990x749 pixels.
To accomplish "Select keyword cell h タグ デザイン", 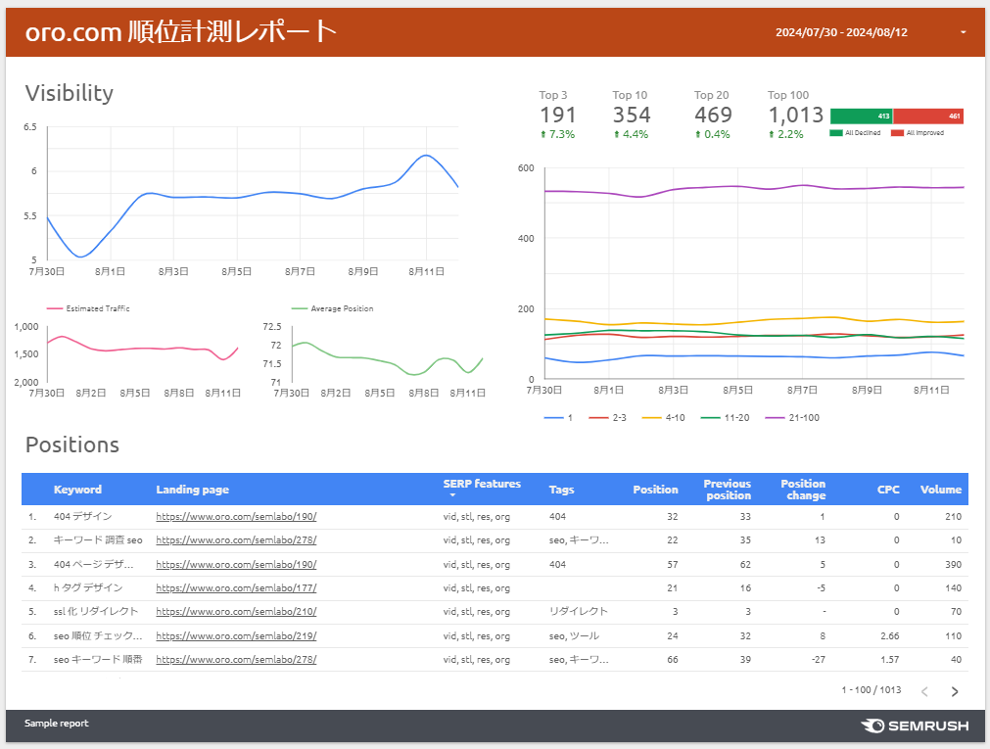I will (x=88, y=588).
